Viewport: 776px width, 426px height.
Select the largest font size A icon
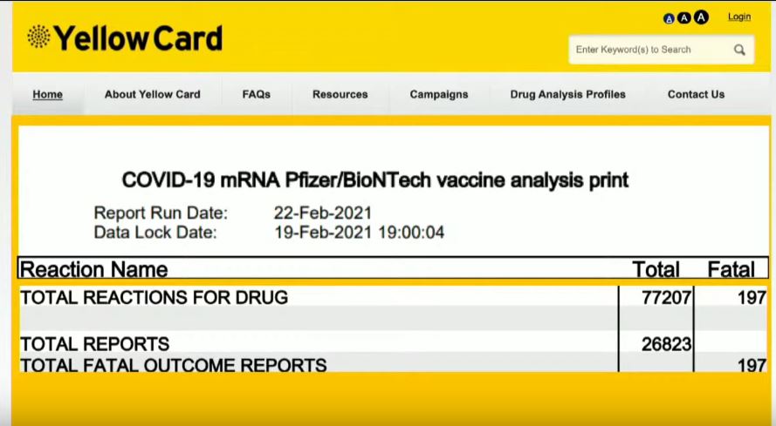tap(701, 17)
